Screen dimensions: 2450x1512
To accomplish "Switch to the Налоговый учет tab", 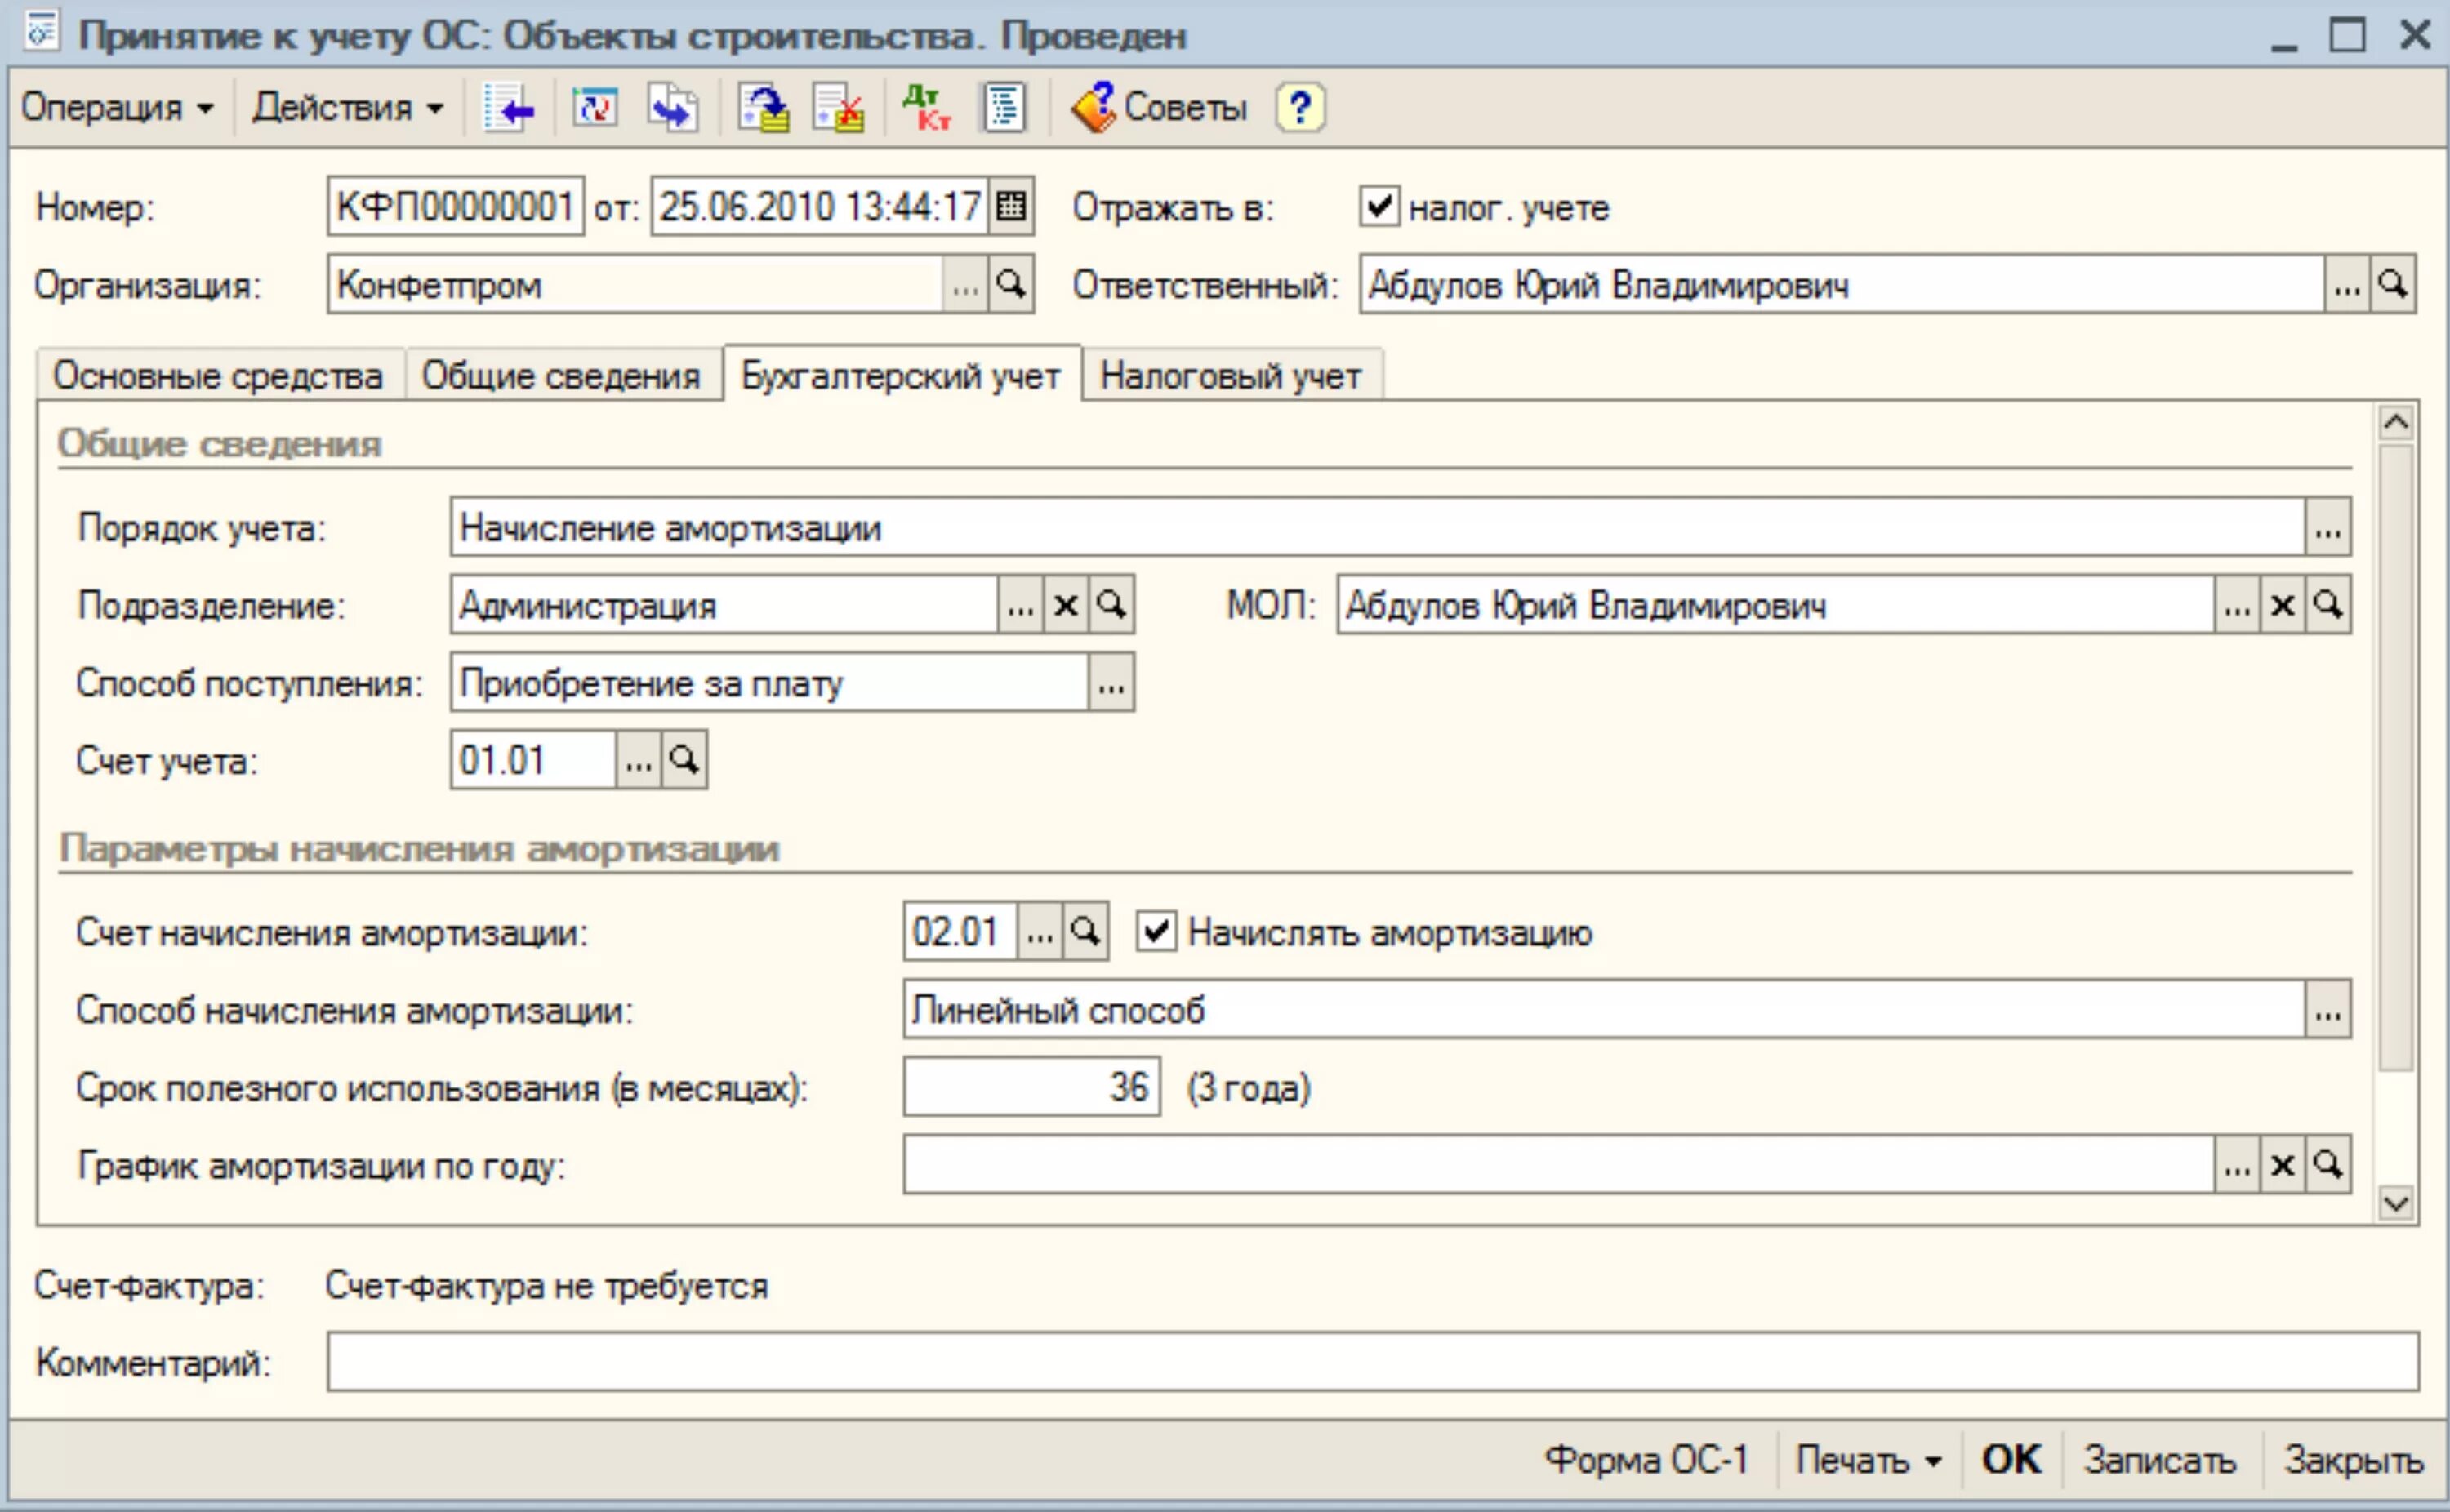I will (1230, 376).
